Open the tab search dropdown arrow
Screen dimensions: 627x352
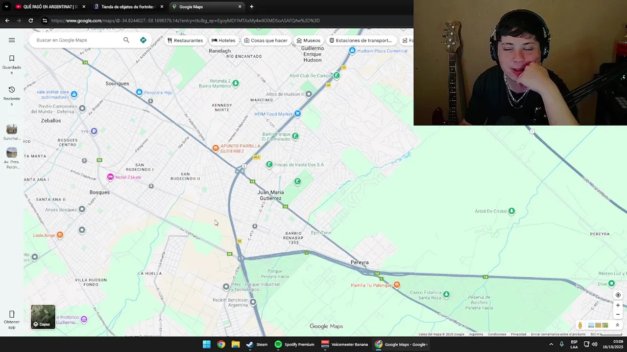[6, 7]
